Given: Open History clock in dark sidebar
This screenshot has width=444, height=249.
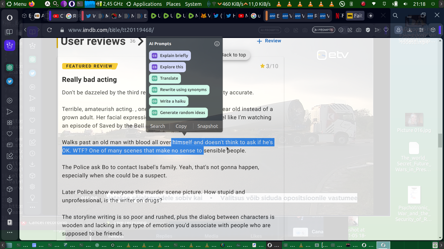Looking at the screenshot, I should coord(9,167).
